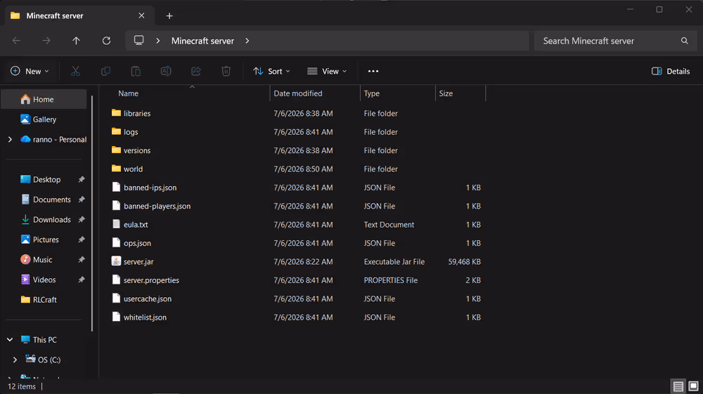
Task: Collapse the This PC tree node
Action: (10, 340)
